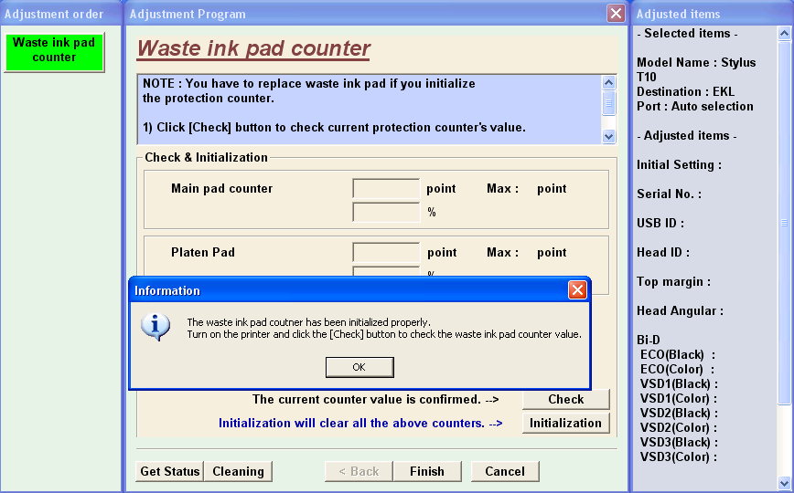Click the Cancel button
The height and width of the screenshot is (493, 794).
click(x=505, y=471)
